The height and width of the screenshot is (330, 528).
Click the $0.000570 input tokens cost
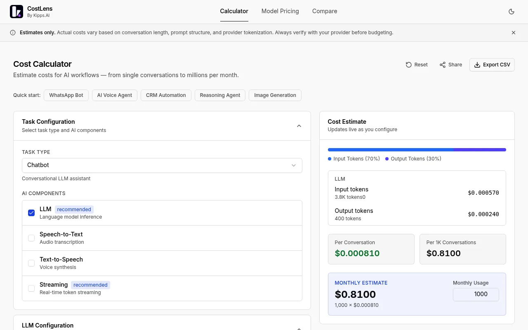point(483,193)
